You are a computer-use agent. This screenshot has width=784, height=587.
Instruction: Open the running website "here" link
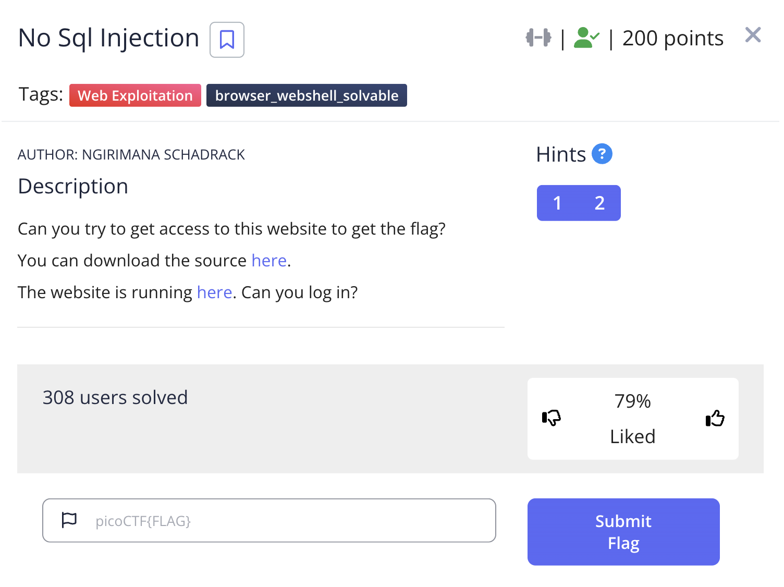coord(214,292)
